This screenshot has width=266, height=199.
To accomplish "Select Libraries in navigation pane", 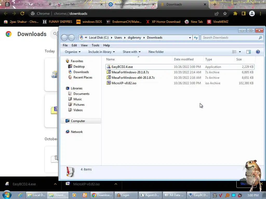I will (77, 88).
